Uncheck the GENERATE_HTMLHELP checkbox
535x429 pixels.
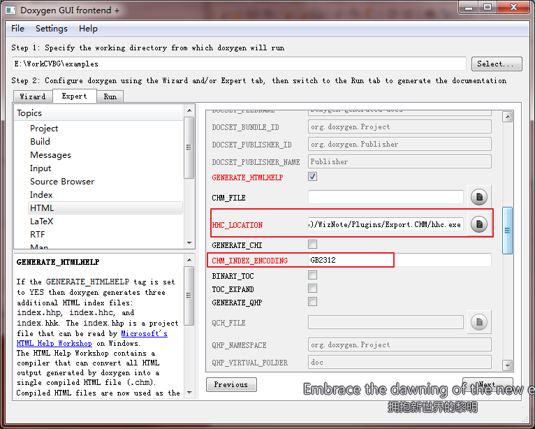[x=312, y=177]
